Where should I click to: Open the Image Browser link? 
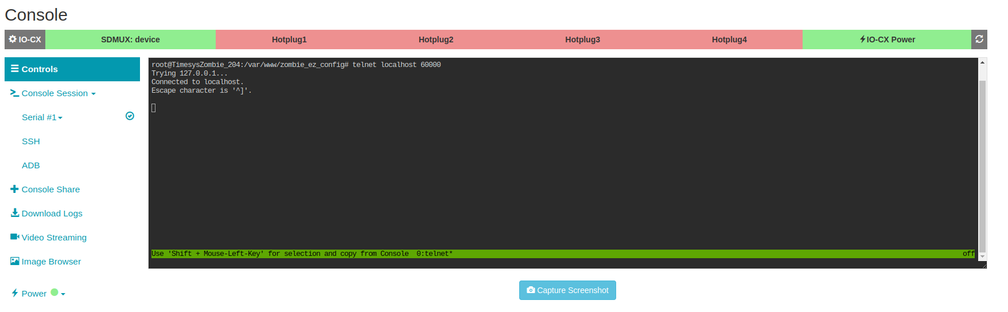(x=51, y=262)
